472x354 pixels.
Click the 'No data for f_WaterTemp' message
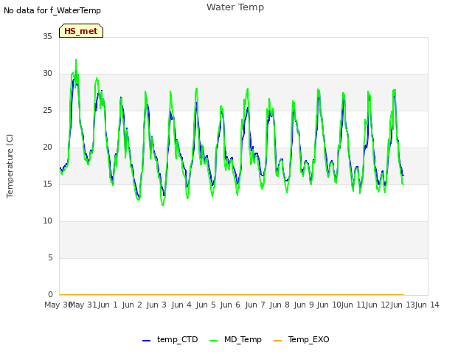click(52, 10)
